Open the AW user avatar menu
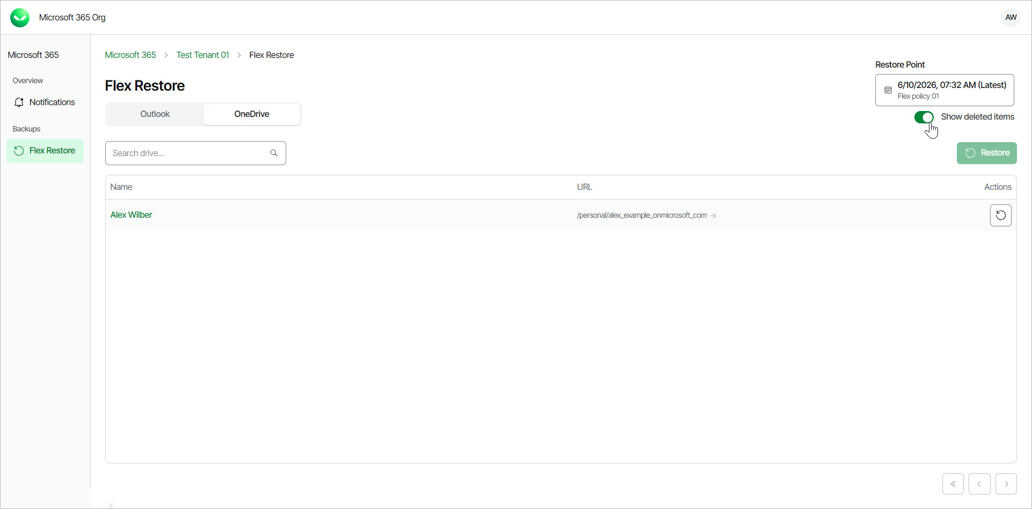 1011,18
